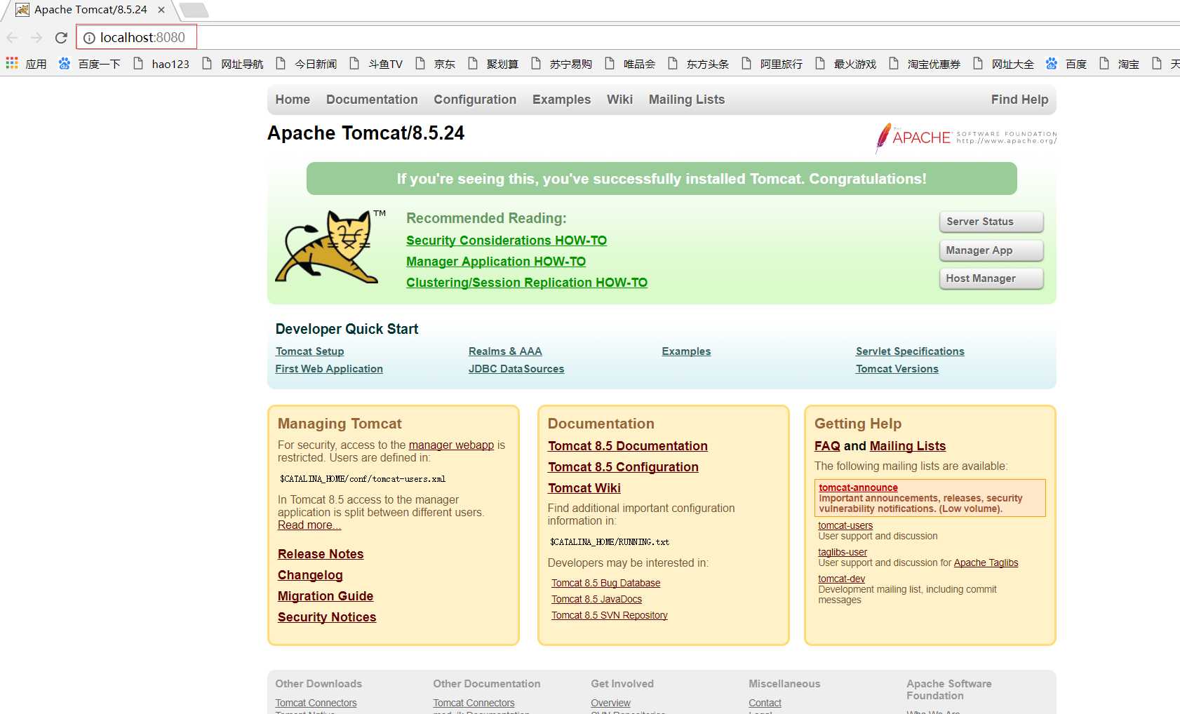This screenshot has height=714, width=1180.
Task: Click the Apache Software Foundation feather logo
Action: 965,137
